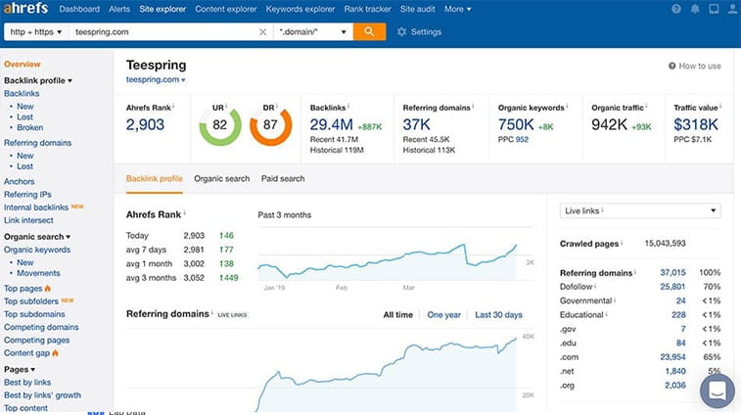Viewport: 741px width, 415px height.
Task: Click the $318K traffic value
Action: tap(696, 124)
